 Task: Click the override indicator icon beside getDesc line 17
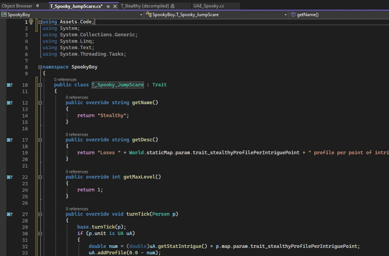point(9,140)
